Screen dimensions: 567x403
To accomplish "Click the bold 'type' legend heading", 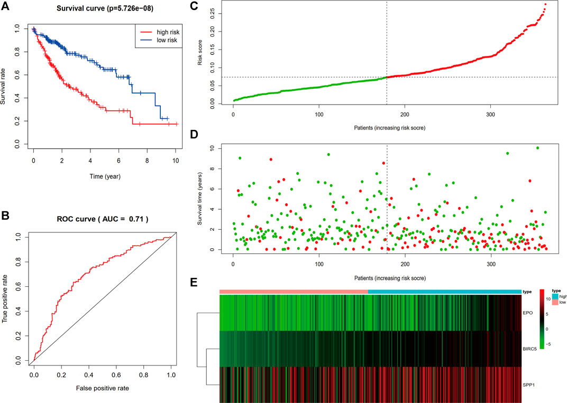I will 556,290.
